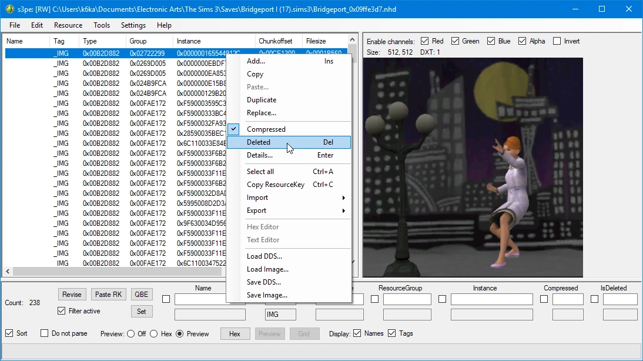Toggle the Display Tags checkbox
The image size is (643, 361).
(392, 333)
